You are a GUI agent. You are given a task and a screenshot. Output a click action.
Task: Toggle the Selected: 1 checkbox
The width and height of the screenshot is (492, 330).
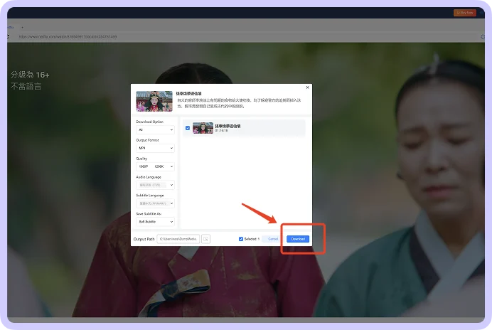241,239
